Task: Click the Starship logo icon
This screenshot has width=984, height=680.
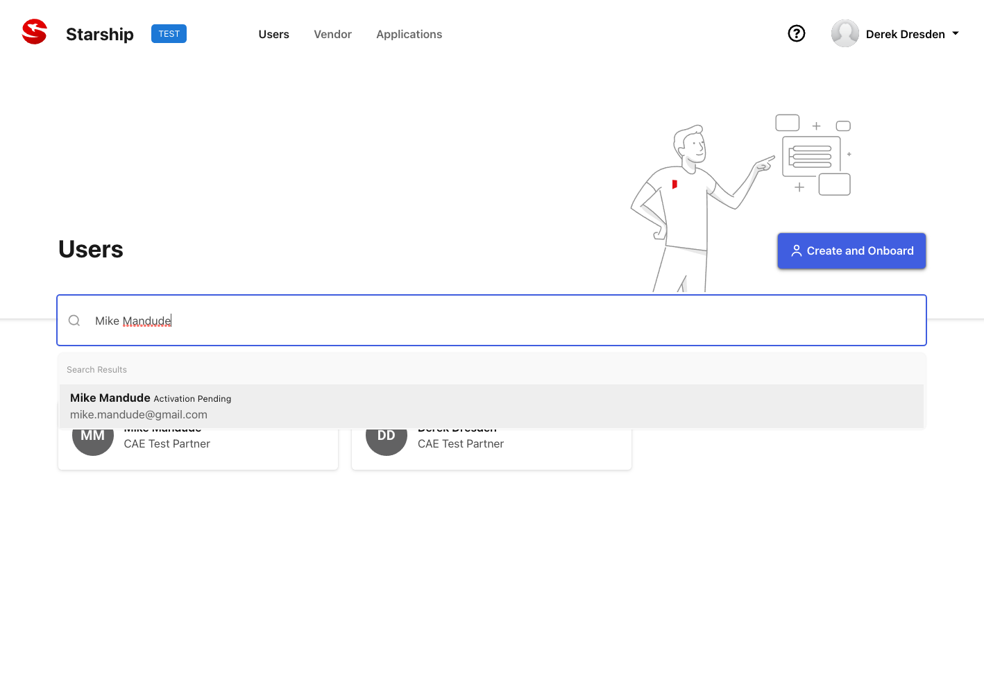Action: coord(34,31)
